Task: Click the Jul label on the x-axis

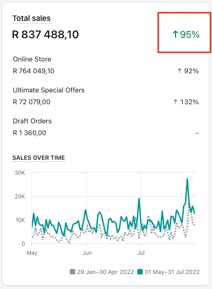Action: click(141, 253)
